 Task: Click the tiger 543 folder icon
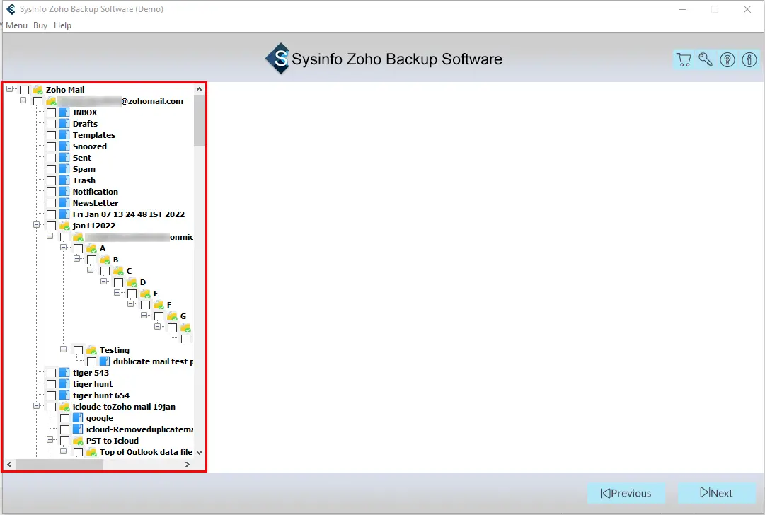64,373
